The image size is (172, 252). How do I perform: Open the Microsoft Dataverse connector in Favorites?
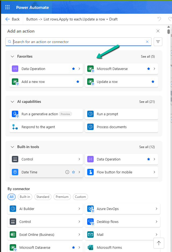tap(116, 69)
